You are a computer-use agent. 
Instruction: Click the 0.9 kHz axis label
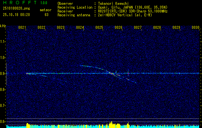3,74
